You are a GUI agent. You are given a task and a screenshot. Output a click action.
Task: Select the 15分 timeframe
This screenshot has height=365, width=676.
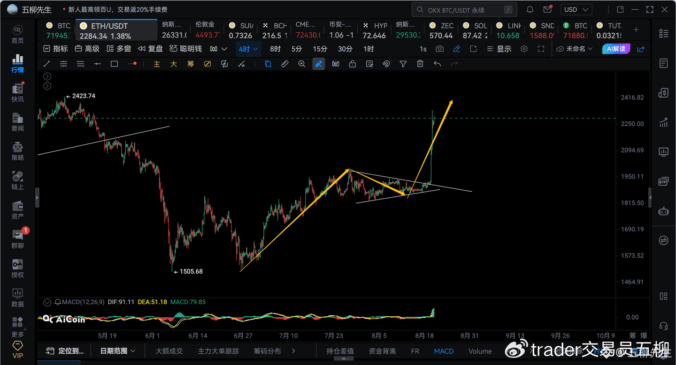pyautogui.click(x=320, y=49)
